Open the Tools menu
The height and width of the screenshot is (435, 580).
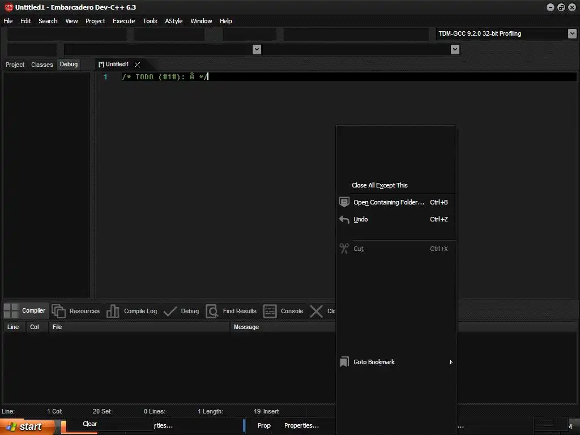(x=150, y=21)
